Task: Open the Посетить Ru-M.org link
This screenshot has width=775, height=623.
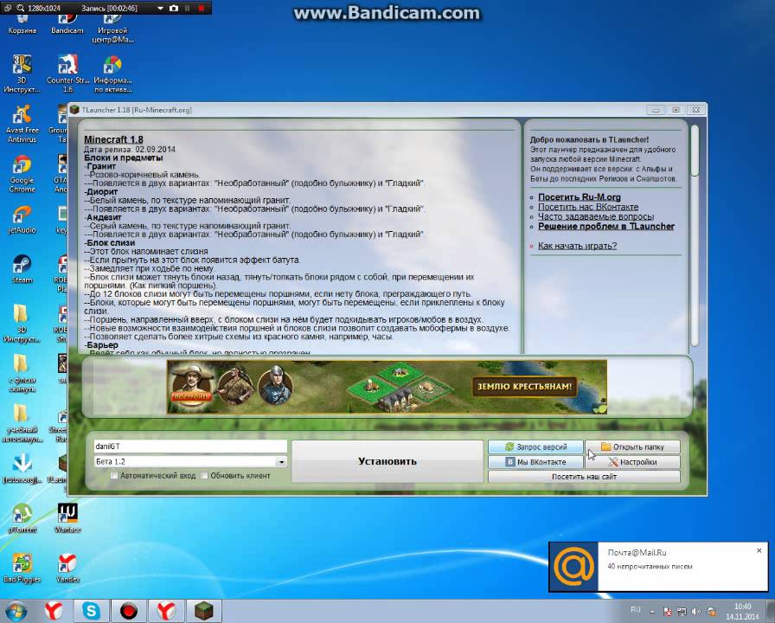Action: 580,196
